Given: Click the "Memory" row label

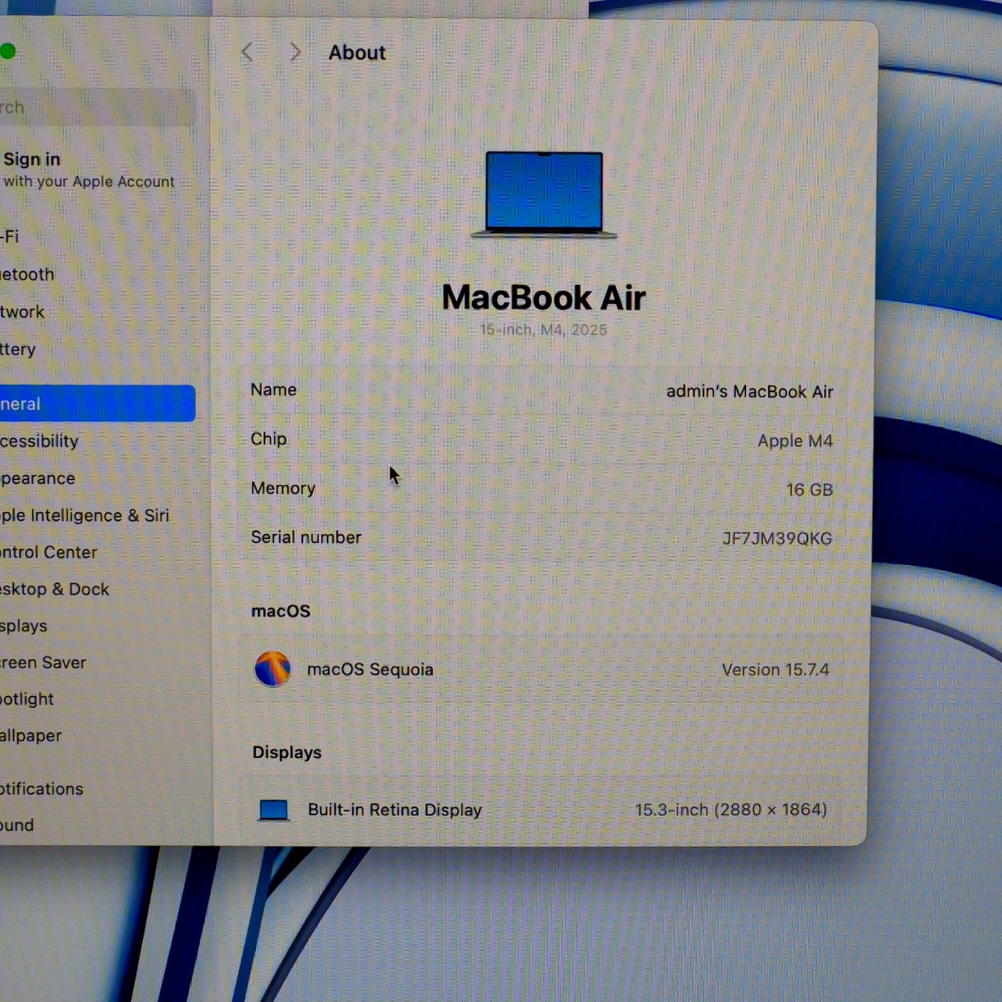Looking at the screenshot, I should [283, 488].
